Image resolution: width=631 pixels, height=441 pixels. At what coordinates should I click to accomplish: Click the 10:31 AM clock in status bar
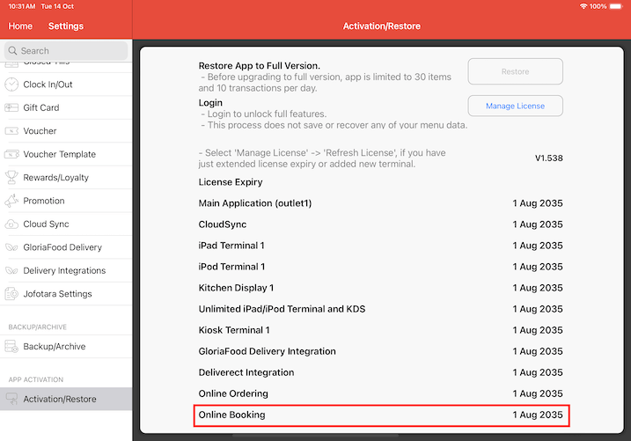[x=22, y=6]
